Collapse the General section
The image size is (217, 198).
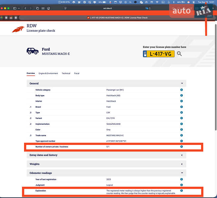182,83
